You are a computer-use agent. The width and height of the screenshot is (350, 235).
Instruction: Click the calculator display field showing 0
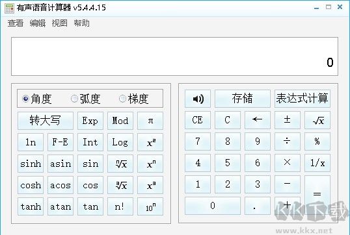click(x=174, y=56)
